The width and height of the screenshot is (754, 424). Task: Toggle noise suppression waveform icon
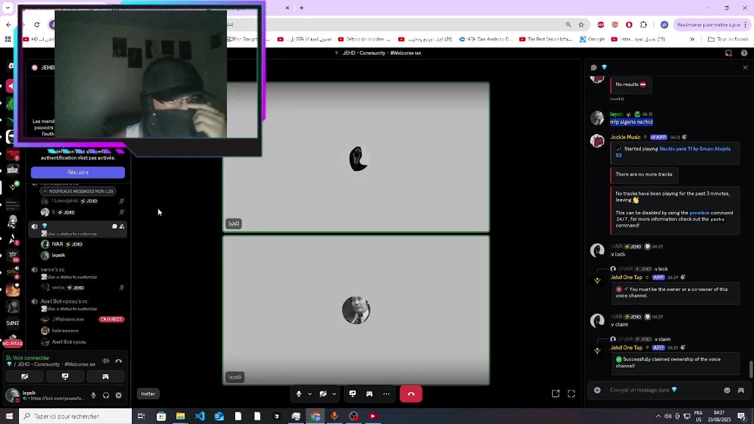[x=106, y=361]
